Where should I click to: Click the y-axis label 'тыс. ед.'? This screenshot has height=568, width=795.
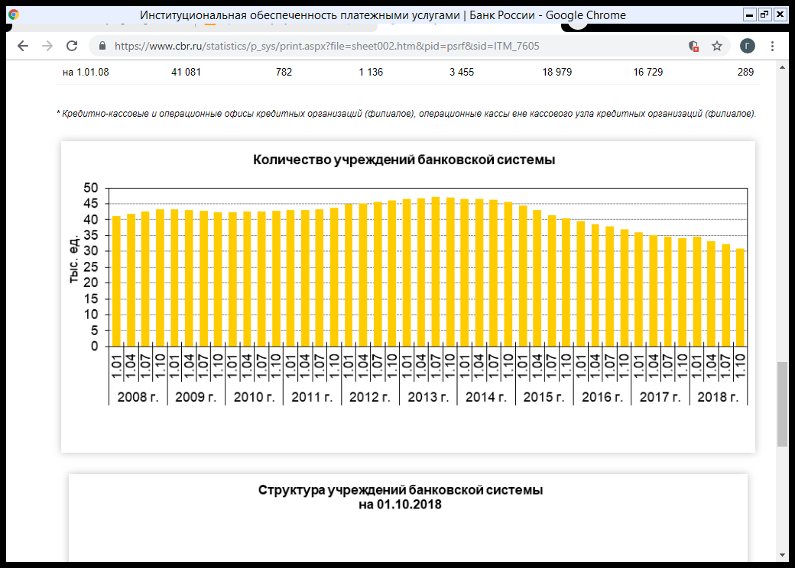[74, 260]
